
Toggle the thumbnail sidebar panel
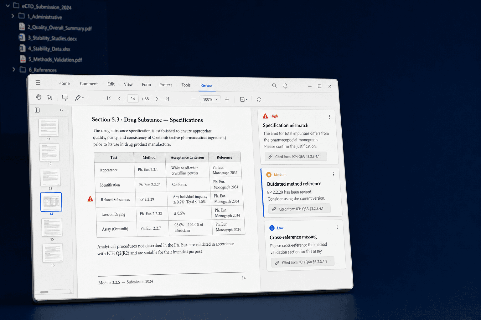click(37, 110)
